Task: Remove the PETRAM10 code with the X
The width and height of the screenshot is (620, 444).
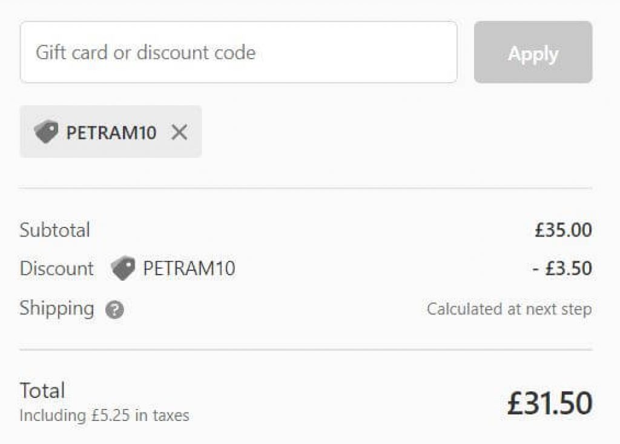Action: pos(179,132)
